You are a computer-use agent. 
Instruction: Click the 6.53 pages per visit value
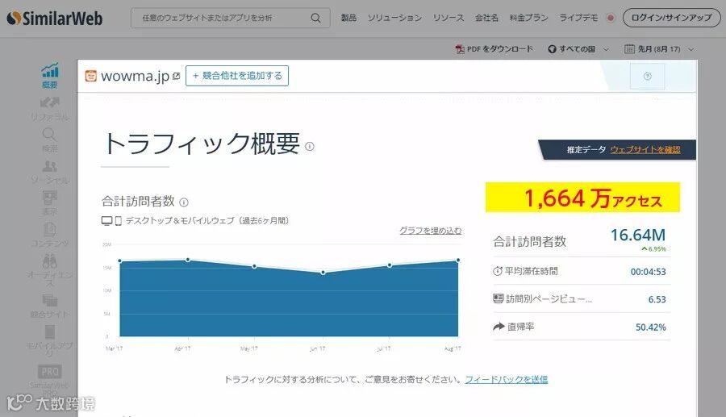(657, 299)
